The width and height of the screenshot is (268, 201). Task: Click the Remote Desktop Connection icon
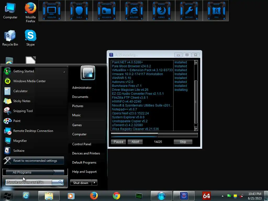click(8, 131)
